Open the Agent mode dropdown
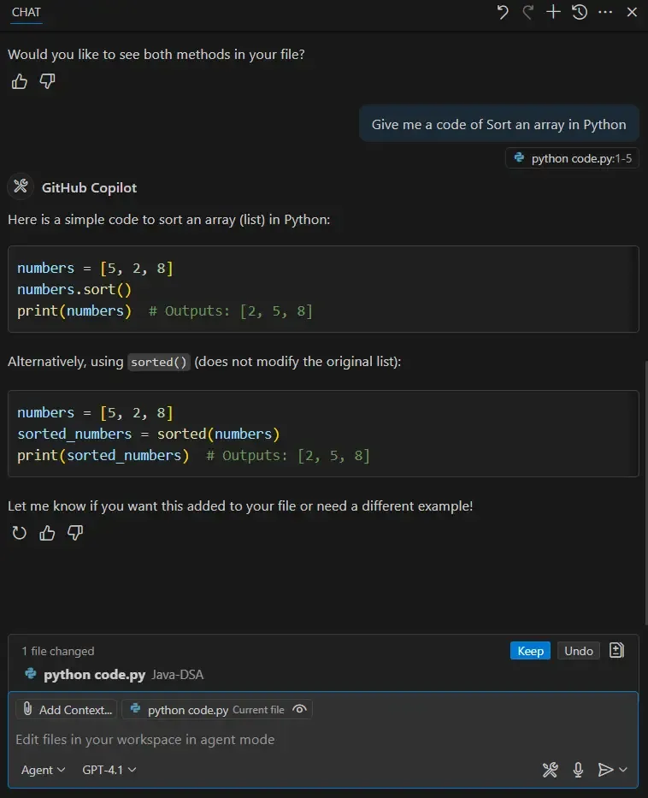This screenshot has width=648, height=798. point(44,770)
